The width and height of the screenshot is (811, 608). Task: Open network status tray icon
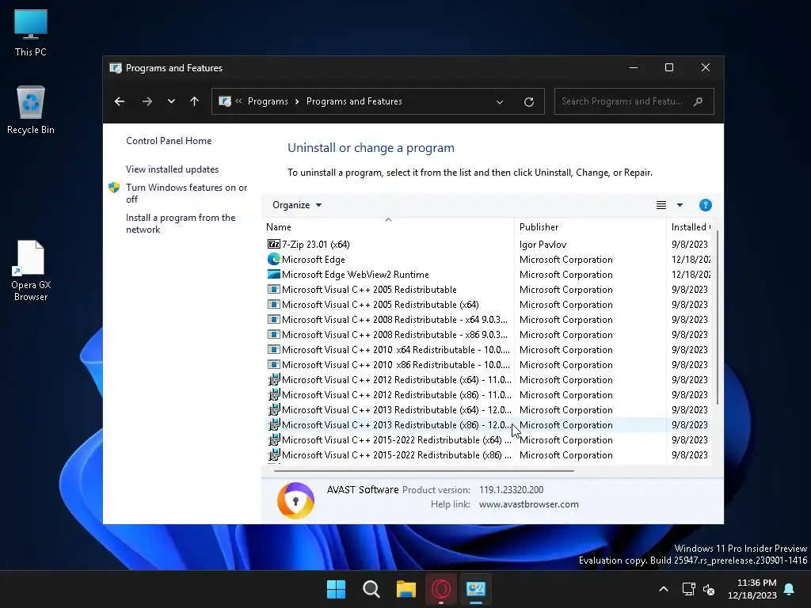pyautogui.click(x=688, y=589)
